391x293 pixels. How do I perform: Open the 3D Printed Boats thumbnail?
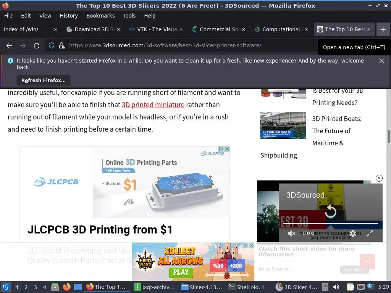tap(283, 125)
